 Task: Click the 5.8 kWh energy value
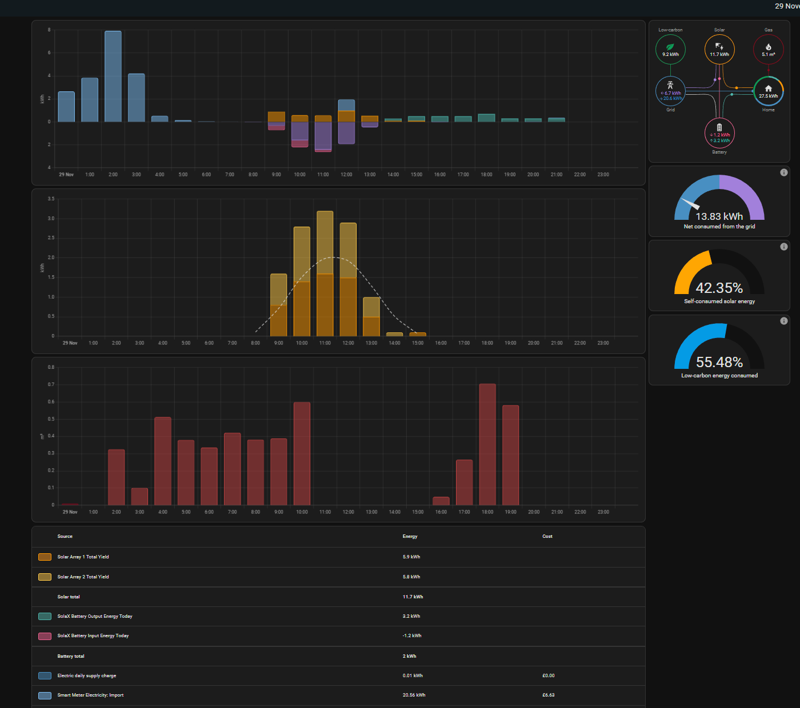click(x=411, y=577)
